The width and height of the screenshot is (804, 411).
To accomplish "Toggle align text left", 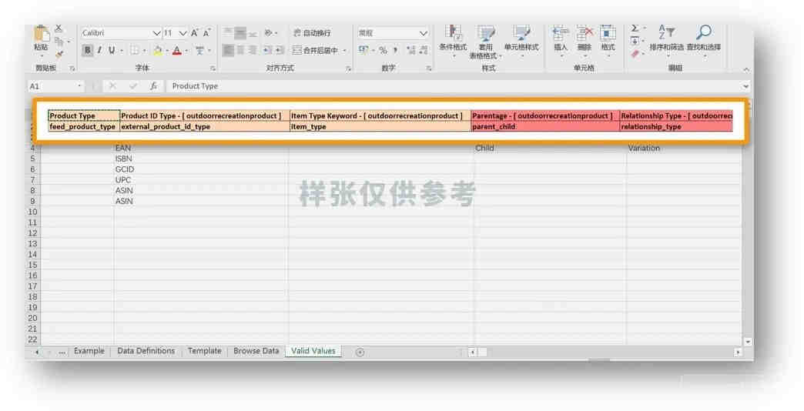I will pos(228,50).
